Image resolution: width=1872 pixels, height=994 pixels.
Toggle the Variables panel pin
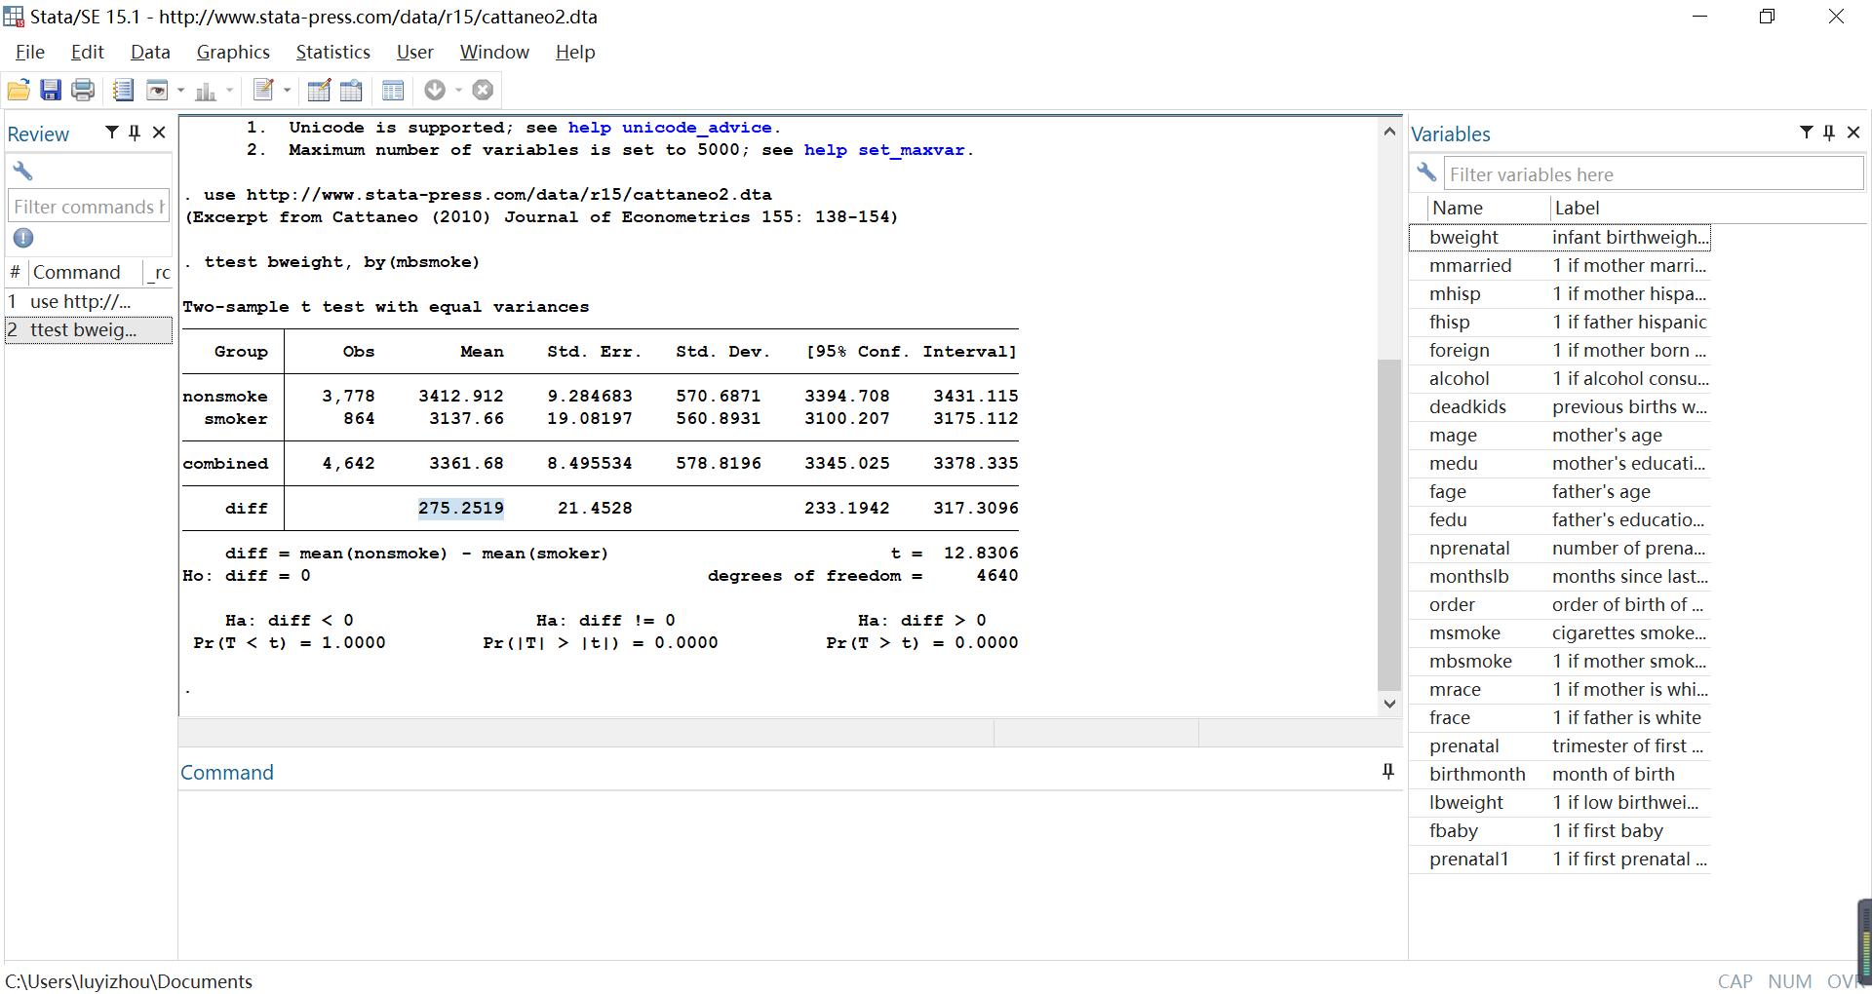click(x=1829, y=133)
